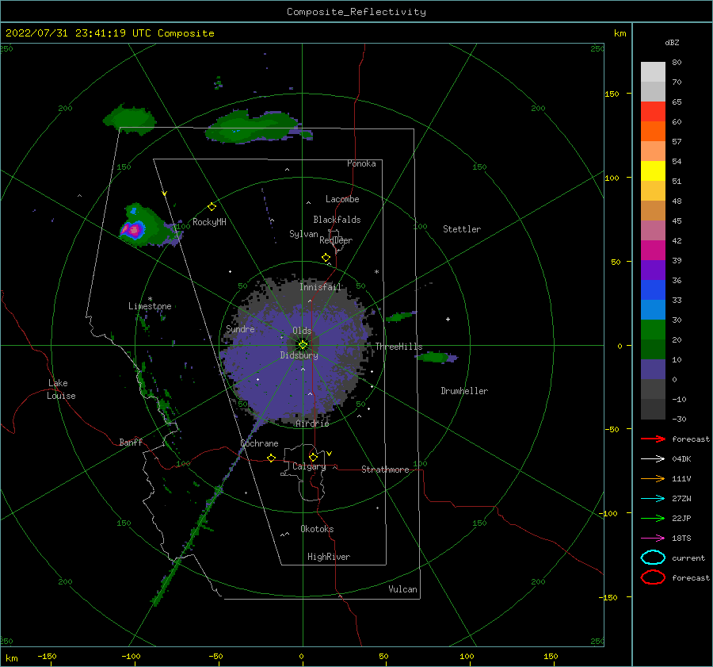The width and height of the screenshot is (713, 667).
Task: Click the Sundre label
Action: (x=240, y=329)
